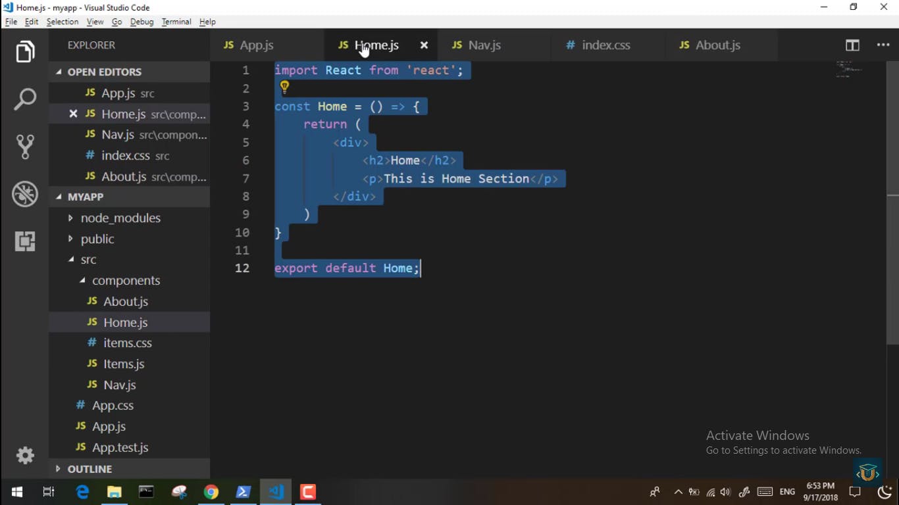Open the Go menu
Image resolution: width=899 pixels, height=505 pixels.
[x=116, y=22]
